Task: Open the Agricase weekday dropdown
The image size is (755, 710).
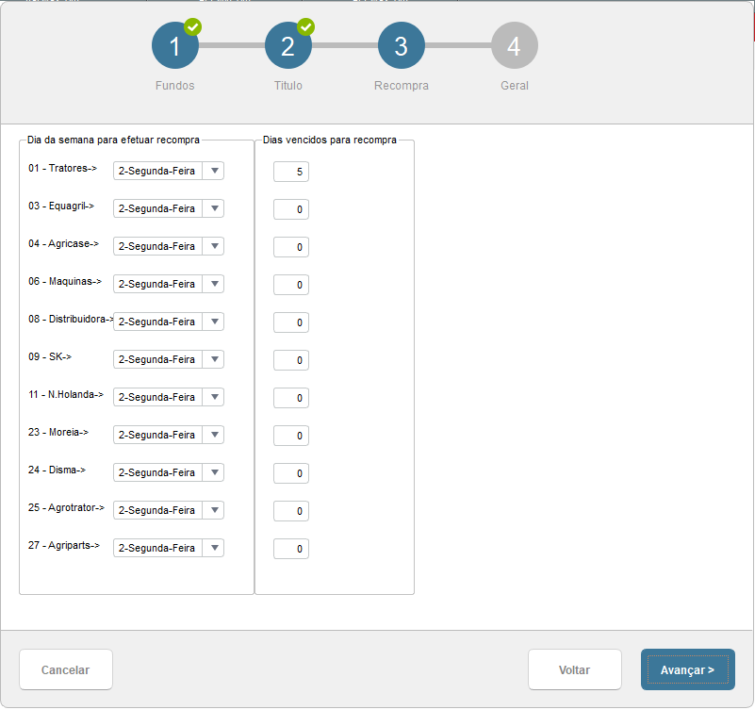Action: 169,246
